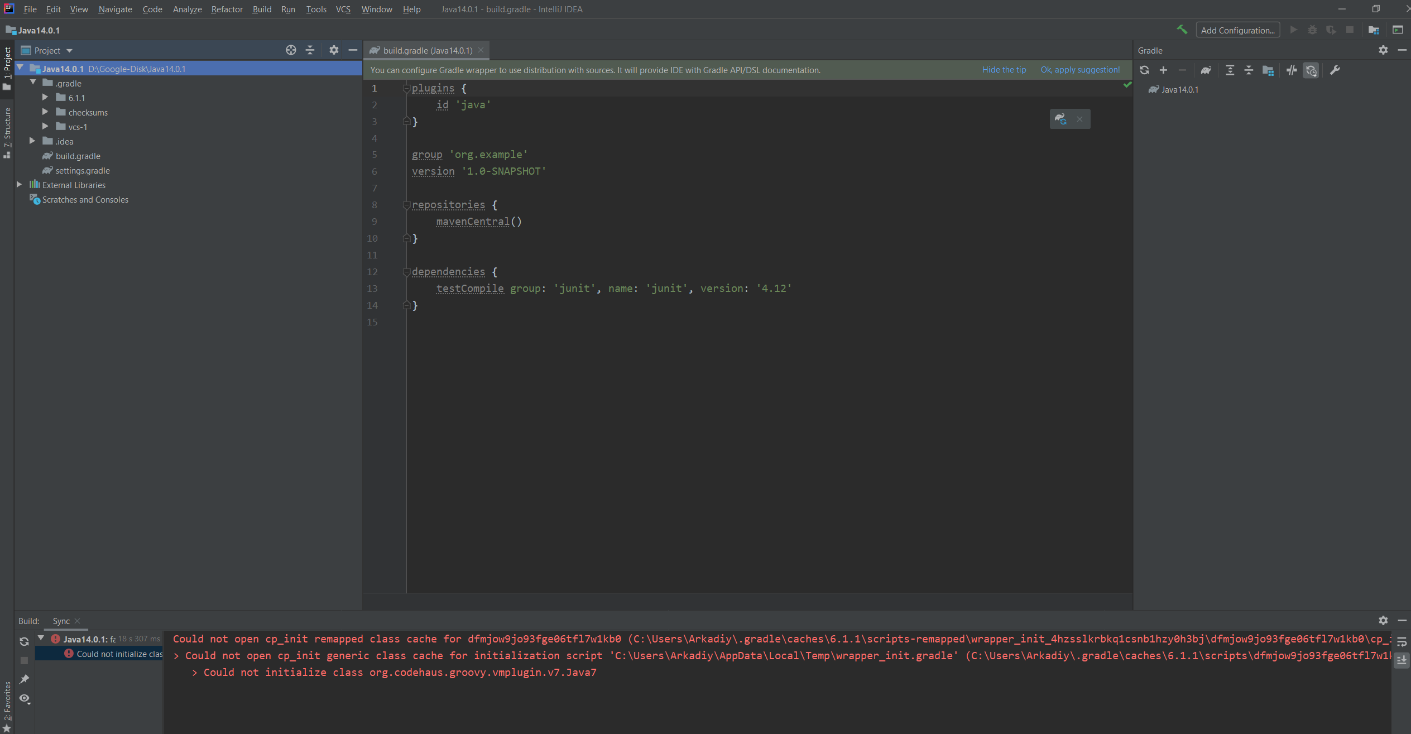The width and height of the screenshot is (1411, 734).
Task: Open the Favorites tool window
Action: click(7, 707)
